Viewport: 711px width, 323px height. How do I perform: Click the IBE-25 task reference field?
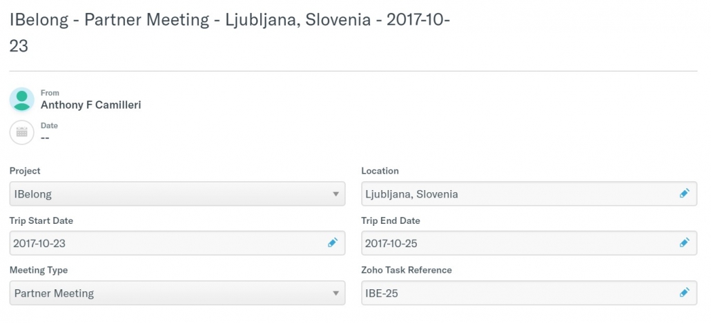click(529, 293)
